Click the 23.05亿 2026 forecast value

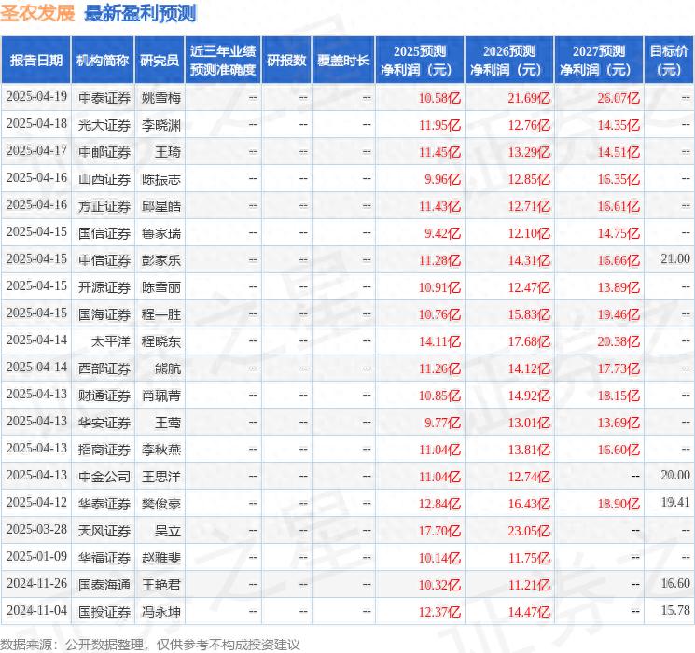(x=529, y=531)
